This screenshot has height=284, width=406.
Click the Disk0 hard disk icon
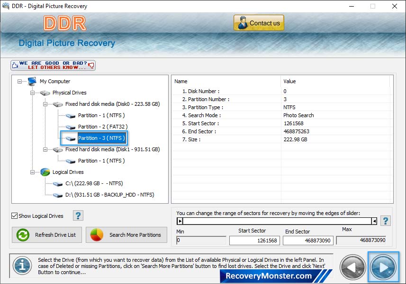[x=58, y=104]
